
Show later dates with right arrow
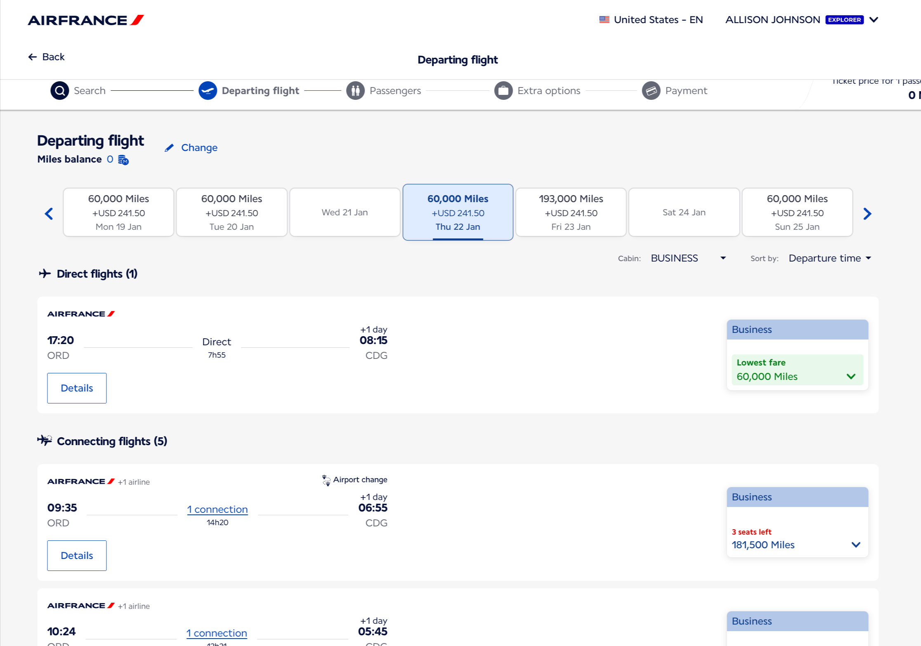click(867, 214)
